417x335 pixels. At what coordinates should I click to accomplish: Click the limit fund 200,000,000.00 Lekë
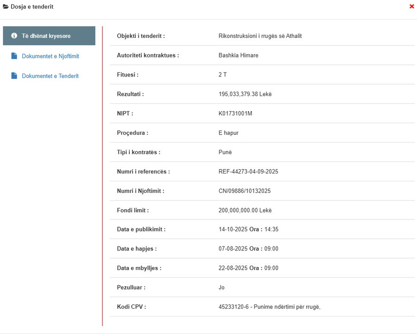pos(245,211)
